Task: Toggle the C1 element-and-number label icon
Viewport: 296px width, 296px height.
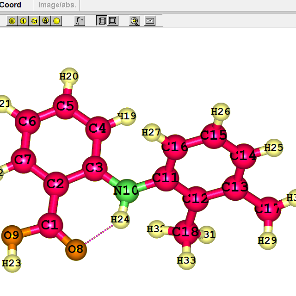Action: (x=34, y=21)
